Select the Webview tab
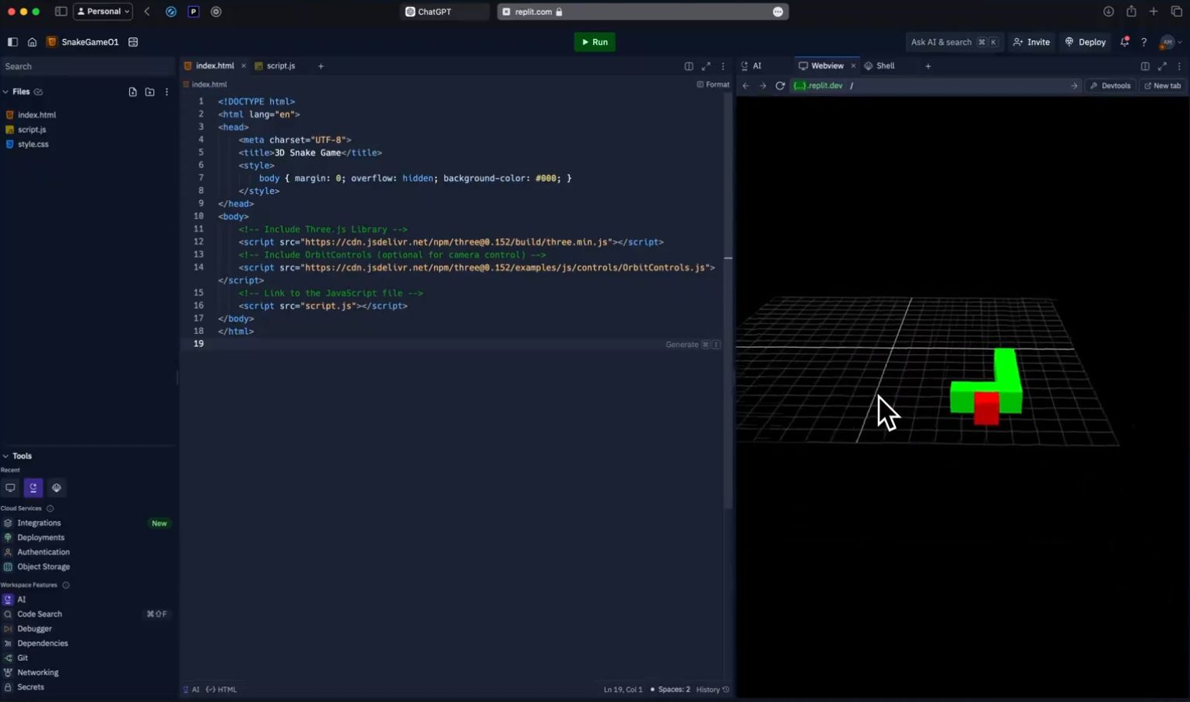This screenshot has height=702, width=1190. 827,66
